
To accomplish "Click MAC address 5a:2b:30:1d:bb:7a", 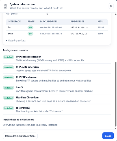I will point(51,34).
